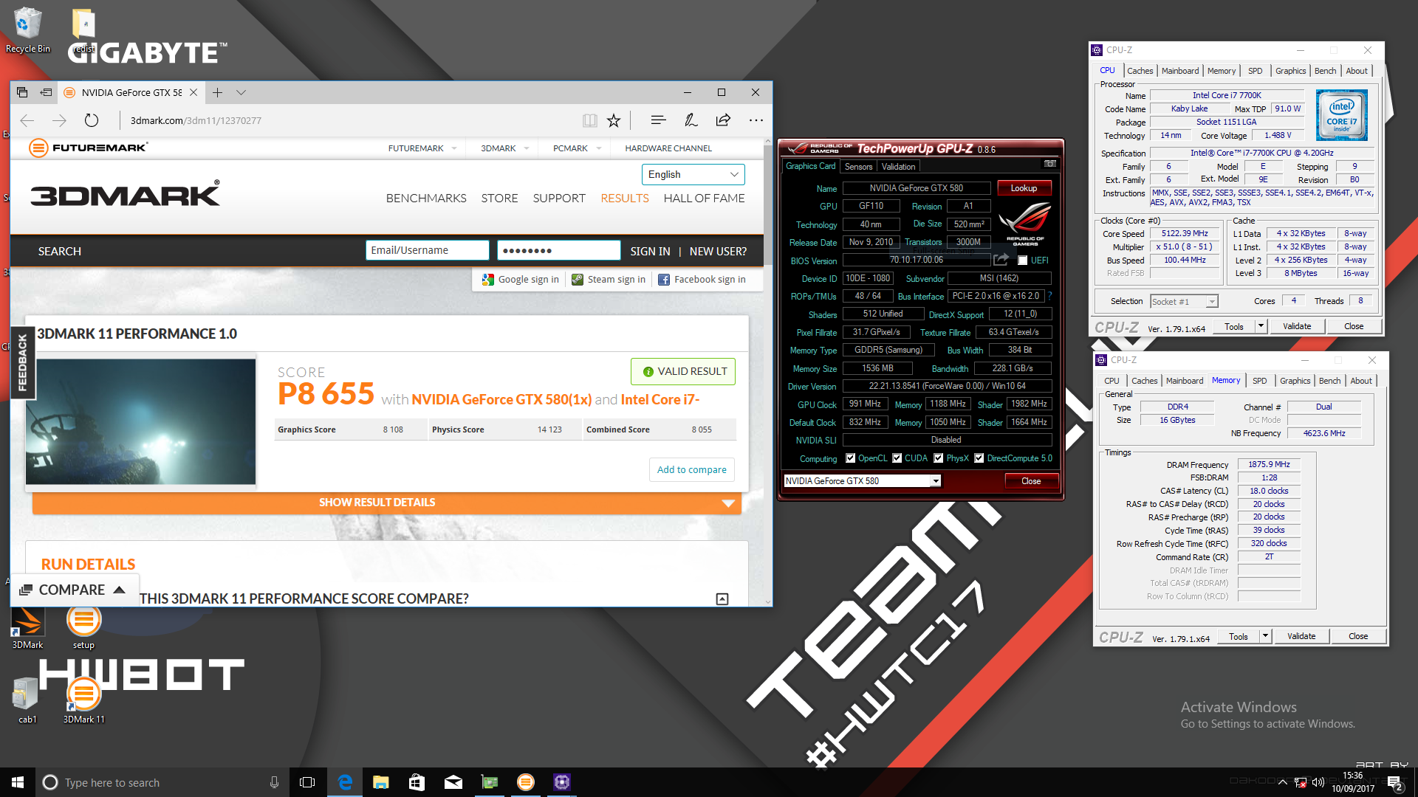Click the Google sign in option
Image resolution: width=1418 pixels, height=797 pixels.
521,280
